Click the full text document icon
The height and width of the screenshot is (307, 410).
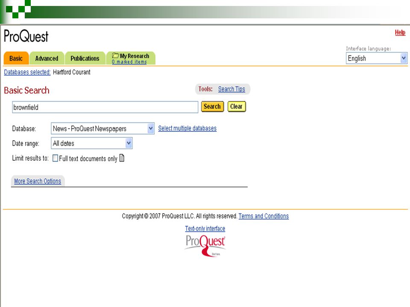(x=122, y=158)
